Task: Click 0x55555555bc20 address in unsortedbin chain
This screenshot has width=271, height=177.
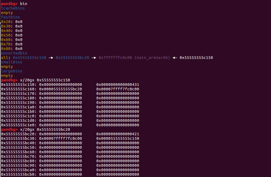Action: tap(72, 58)
